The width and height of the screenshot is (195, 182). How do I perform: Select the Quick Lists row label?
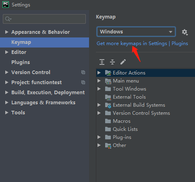125,129
